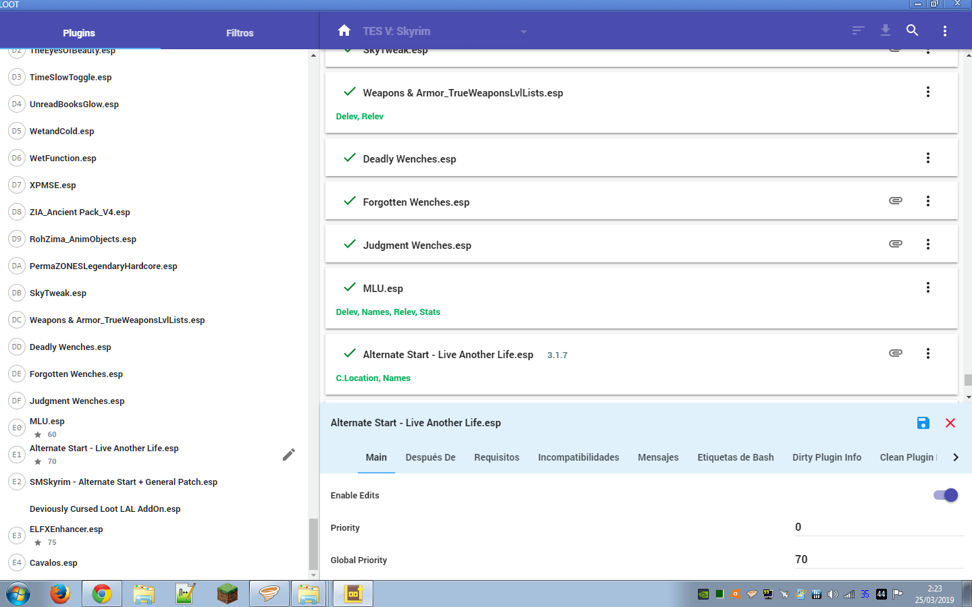Open the Deadly Wenches.esp card menu
The image size is (972, 607).
tap(928, 158)
